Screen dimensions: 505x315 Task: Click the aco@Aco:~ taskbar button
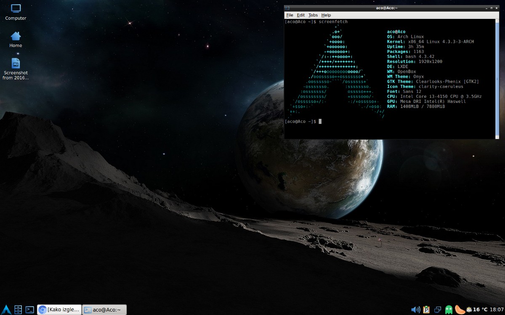click(x=104, y=310)
